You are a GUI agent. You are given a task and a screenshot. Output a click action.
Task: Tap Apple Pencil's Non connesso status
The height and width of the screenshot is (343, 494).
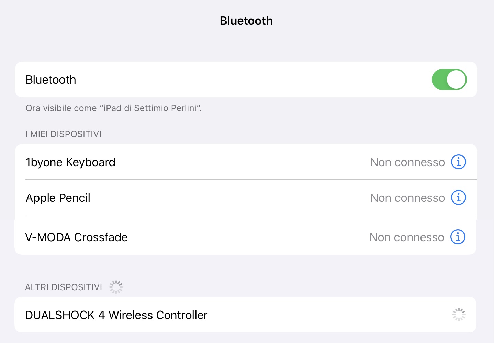click(x=407, y=198)
